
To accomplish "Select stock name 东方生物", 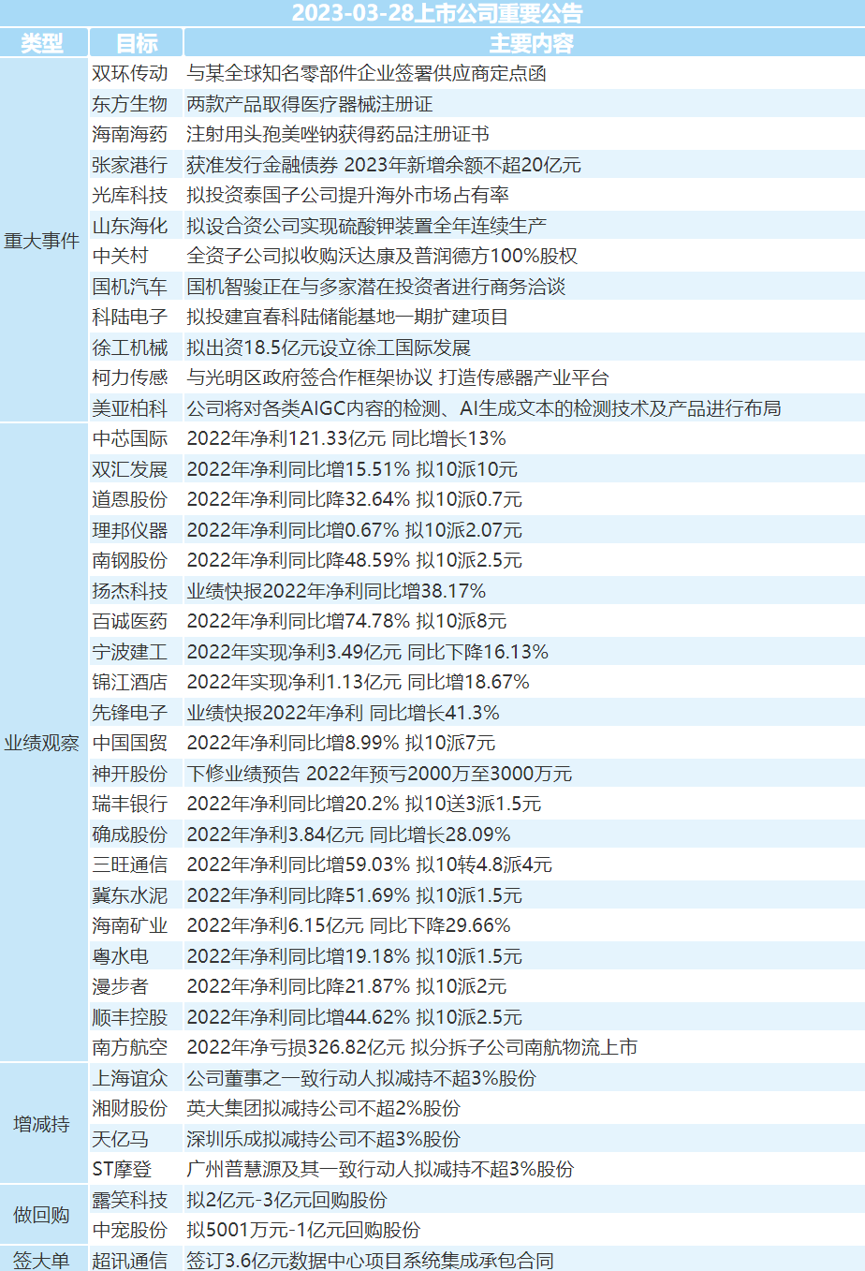I will 130,104.
